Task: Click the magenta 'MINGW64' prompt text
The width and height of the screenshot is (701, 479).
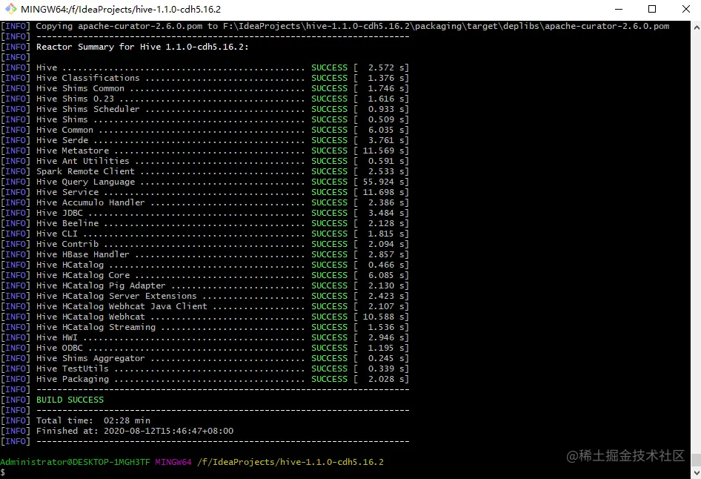Action: 173,462
